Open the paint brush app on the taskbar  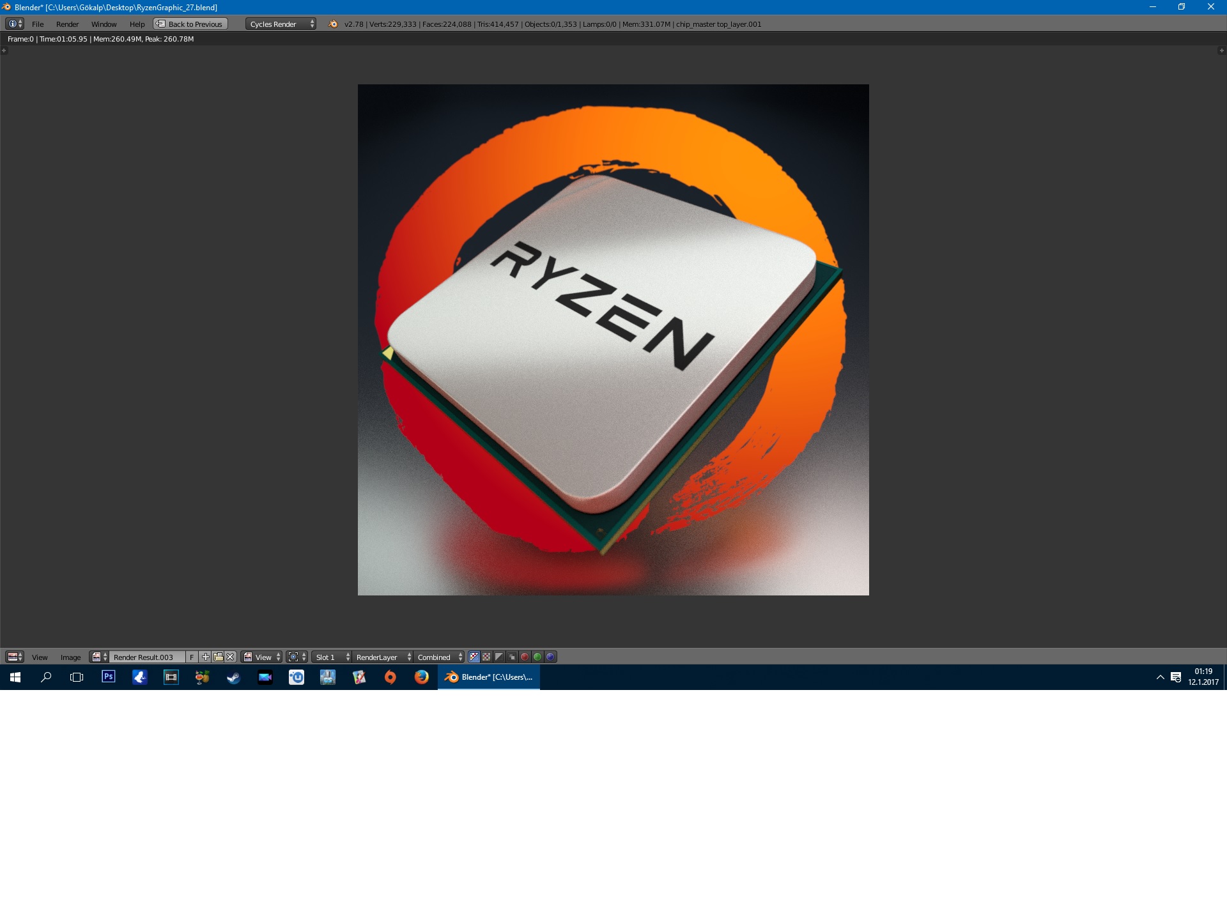359,677
